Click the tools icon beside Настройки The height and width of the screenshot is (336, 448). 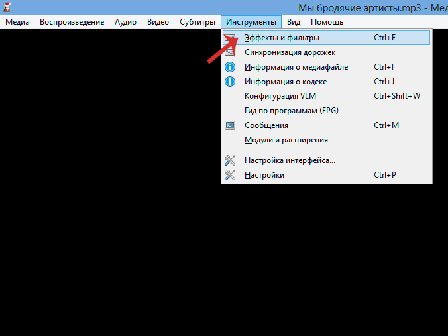point(230,175)
